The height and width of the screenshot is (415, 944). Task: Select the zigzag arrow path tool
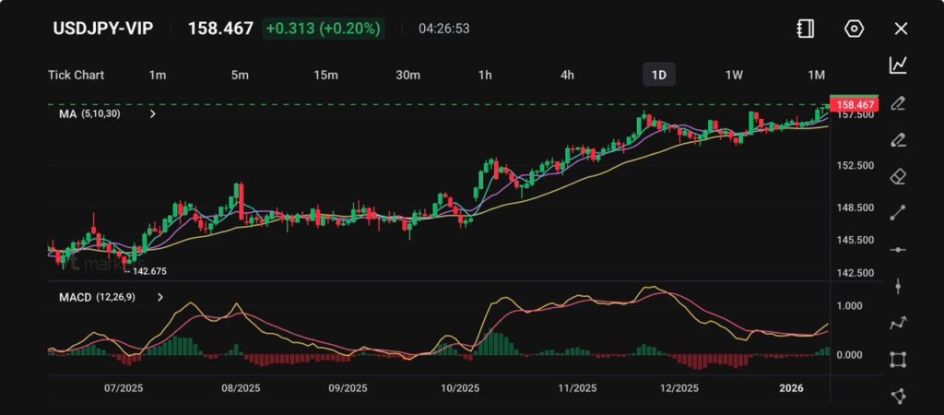coord(898,324)
